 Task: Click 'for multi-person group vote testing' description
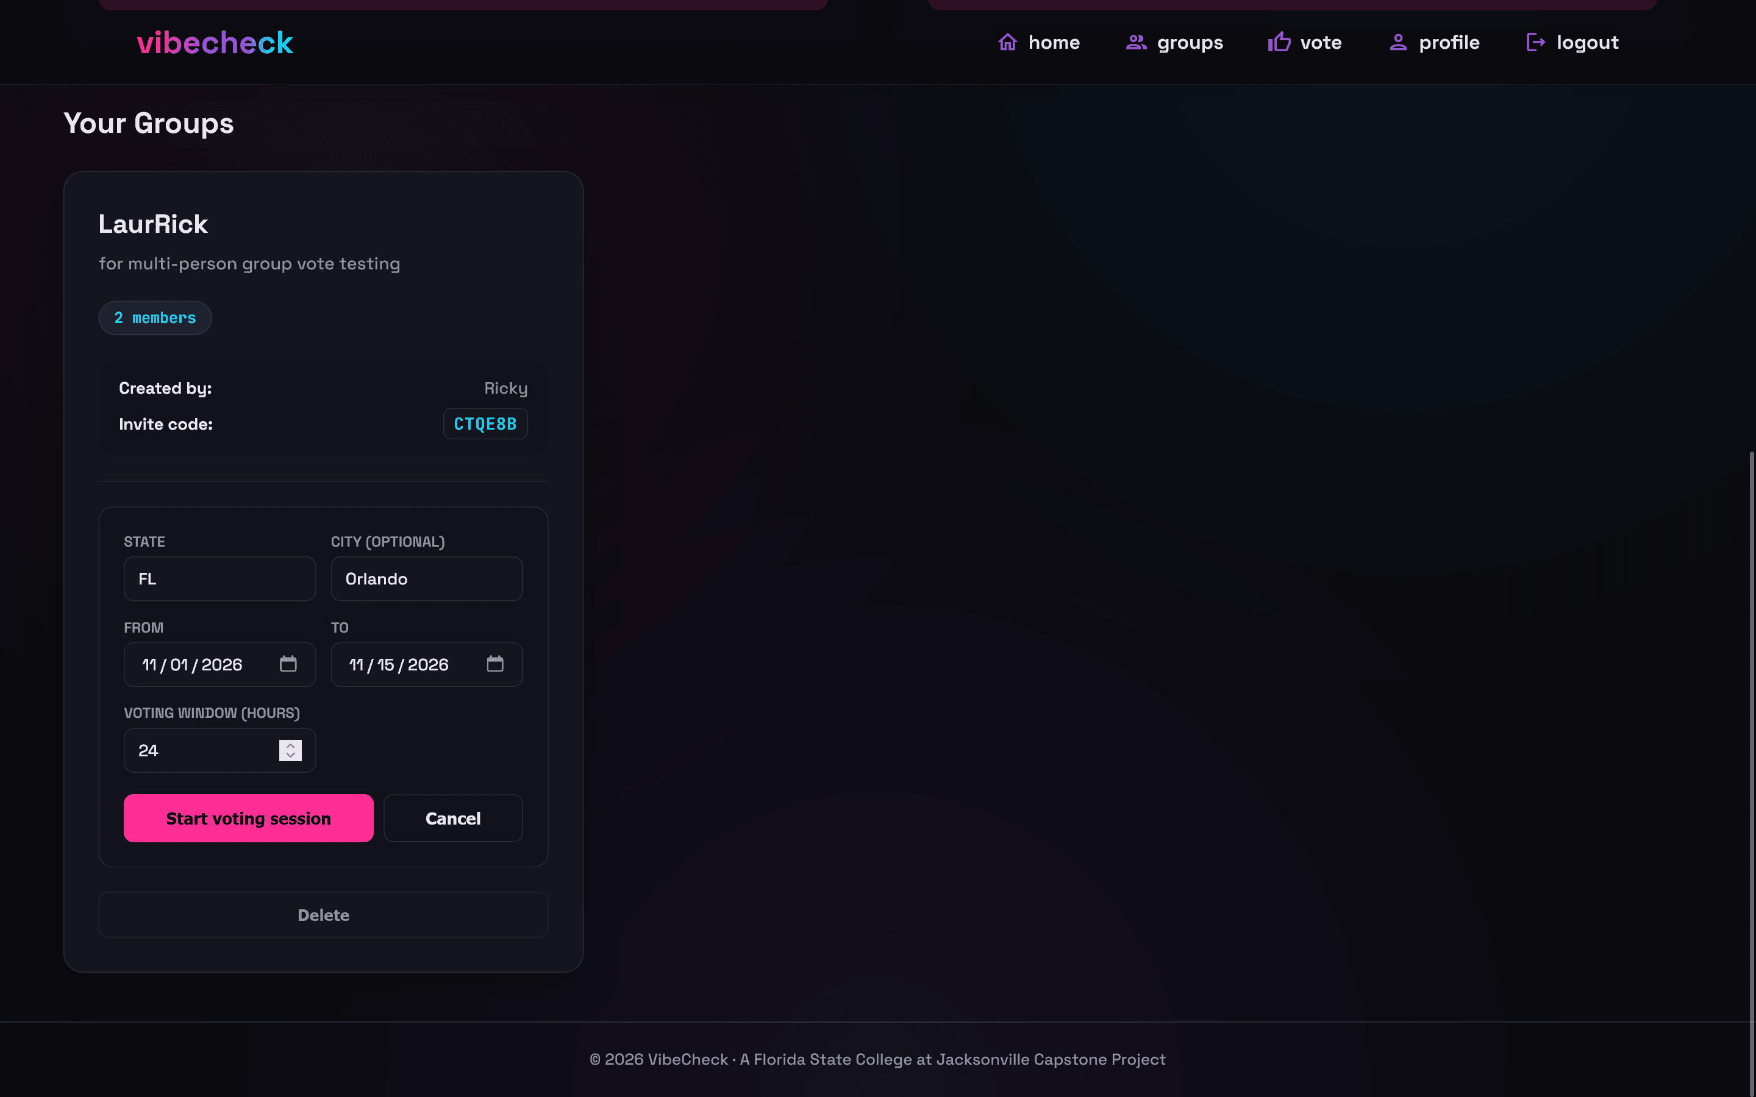coord(249,263)
